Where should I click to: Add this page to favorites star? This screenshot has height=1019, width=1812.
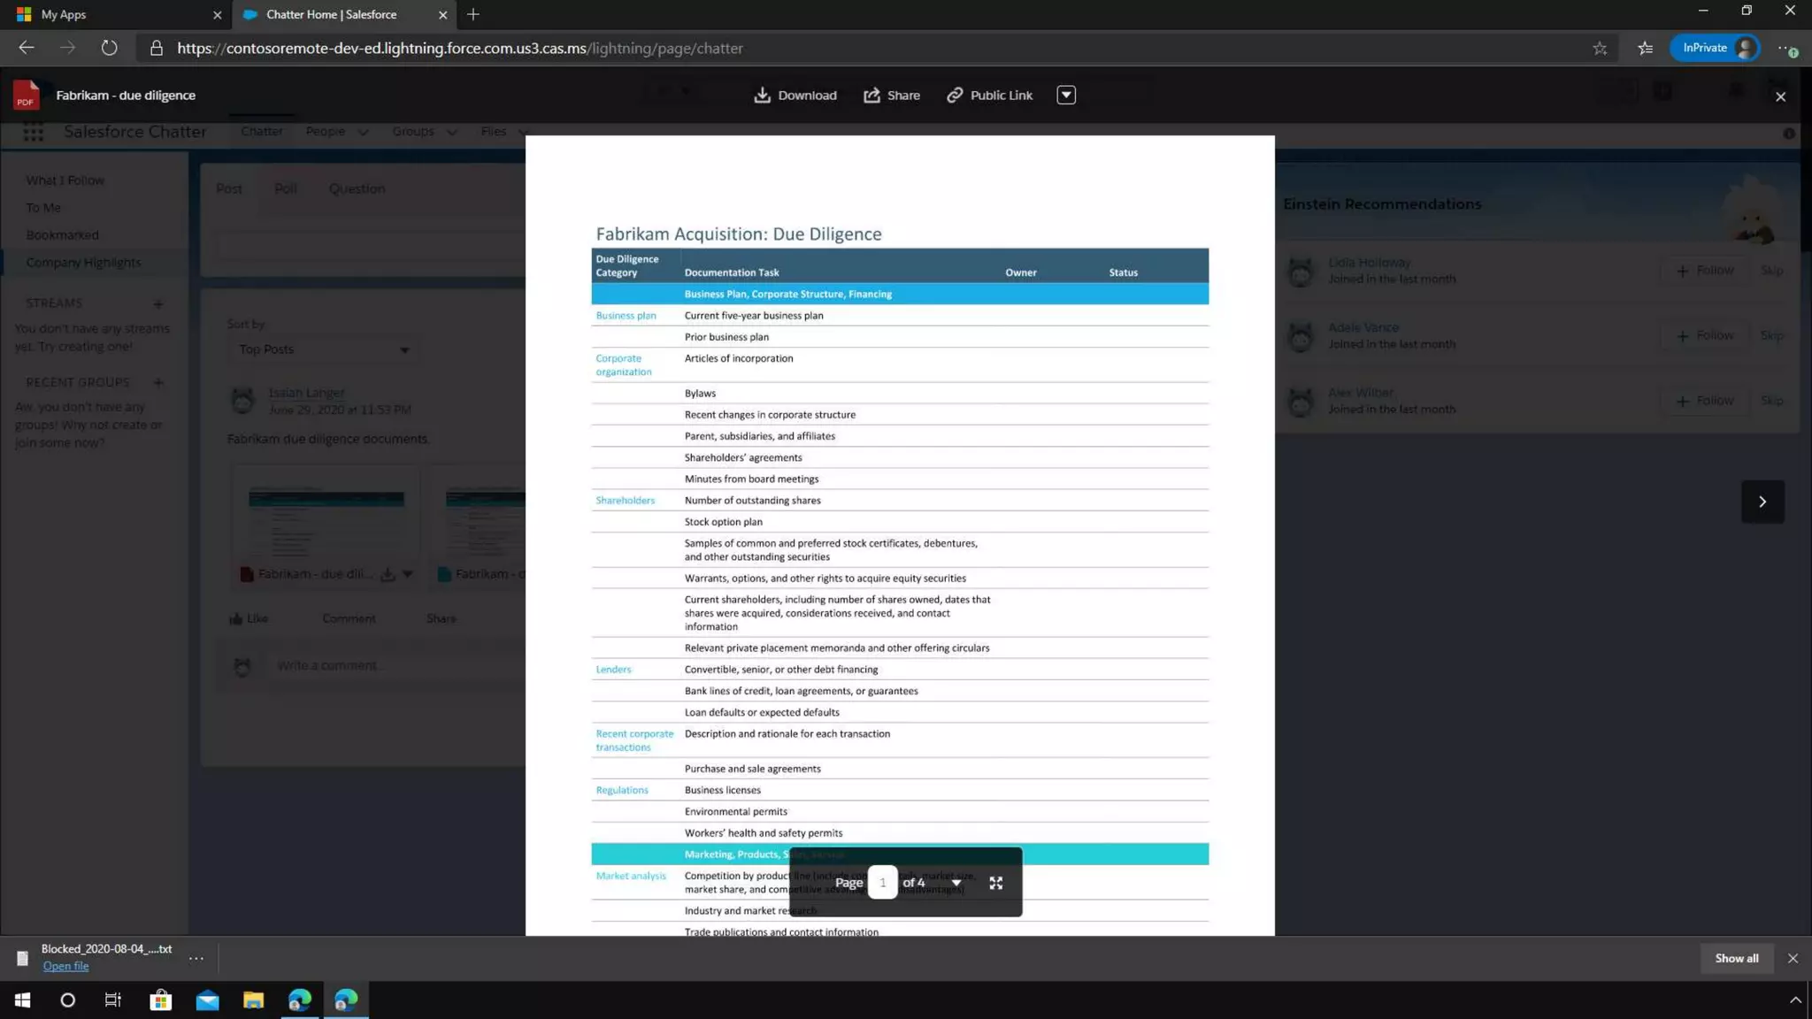click(1600, 48)
